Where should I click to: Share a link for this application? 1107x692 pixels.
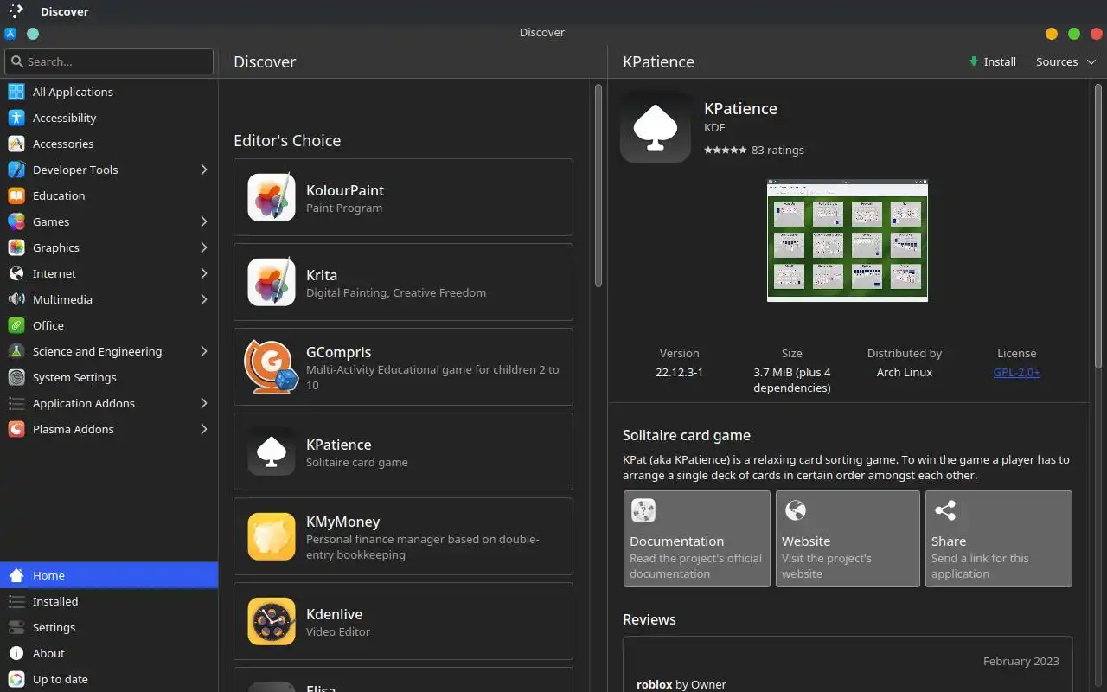pos(998,539)
